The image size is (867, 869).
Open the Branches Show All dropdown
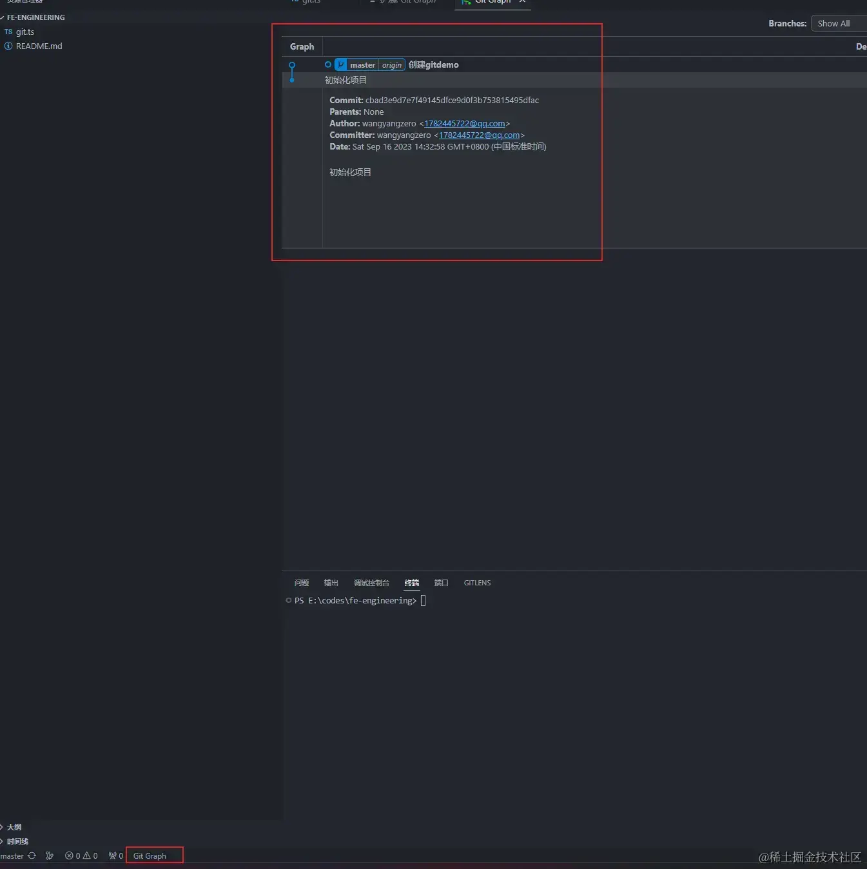839,23
